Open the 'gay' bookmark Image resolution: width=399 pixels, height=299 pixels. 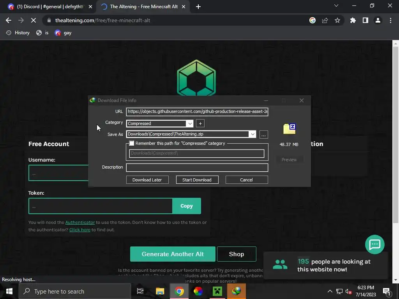(63, 33)
